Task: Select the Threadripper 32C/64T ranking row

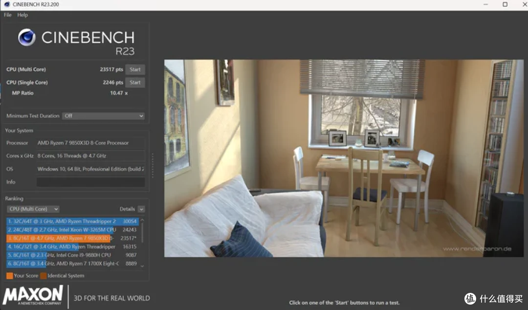Action: pyautogui.click(x=72, y=221)
